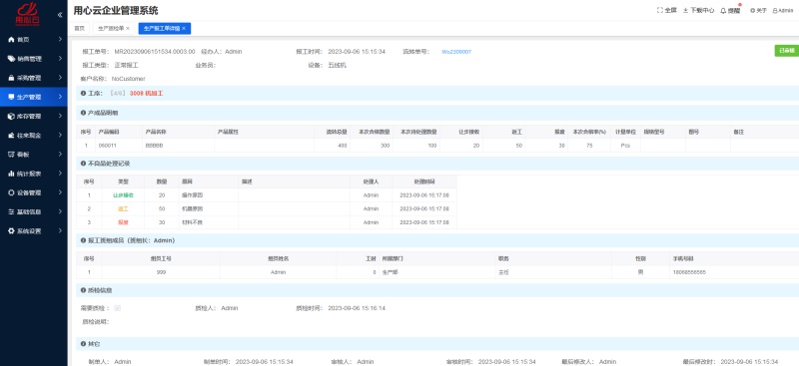Click the info icon beside 其它
799x366 pixels.
83,344
